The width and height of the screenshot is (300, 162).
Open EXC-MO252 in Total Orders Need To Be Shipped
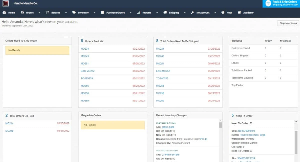[x=163, y=71]
